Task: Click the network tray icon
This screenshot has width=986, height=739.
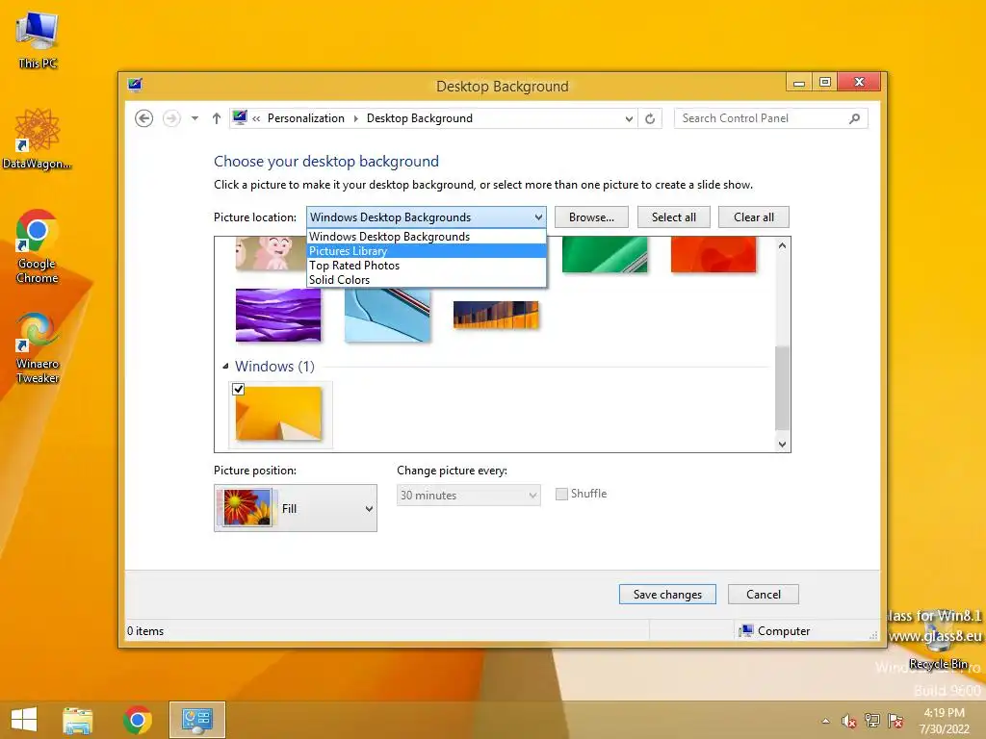Action: point(872,721)
